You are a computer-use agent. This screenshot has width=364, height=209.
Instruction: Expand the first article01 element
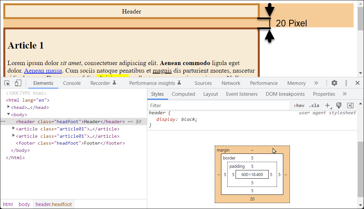pos(14,128)
